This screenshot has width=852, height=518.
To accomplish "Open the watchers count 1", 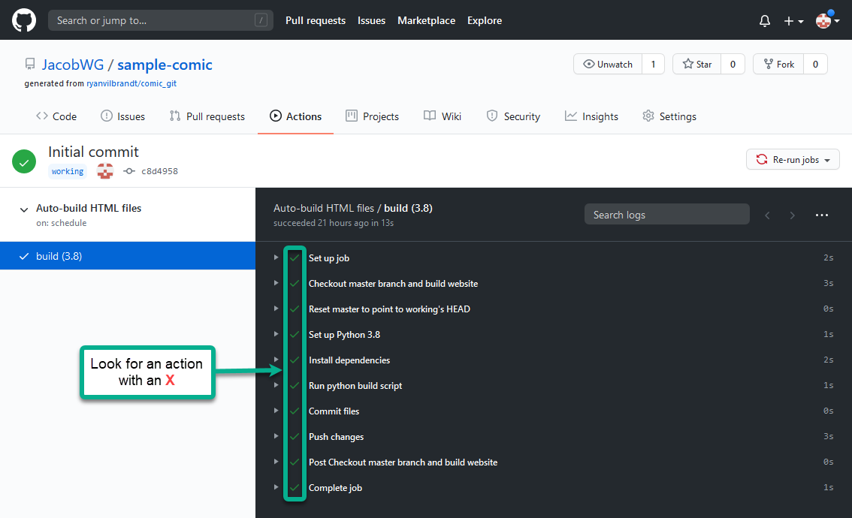I will (x=653, y=64).
